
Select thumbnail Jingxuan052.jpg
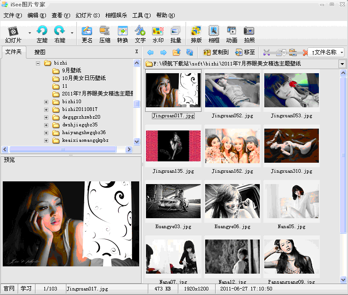pos(232,94)
